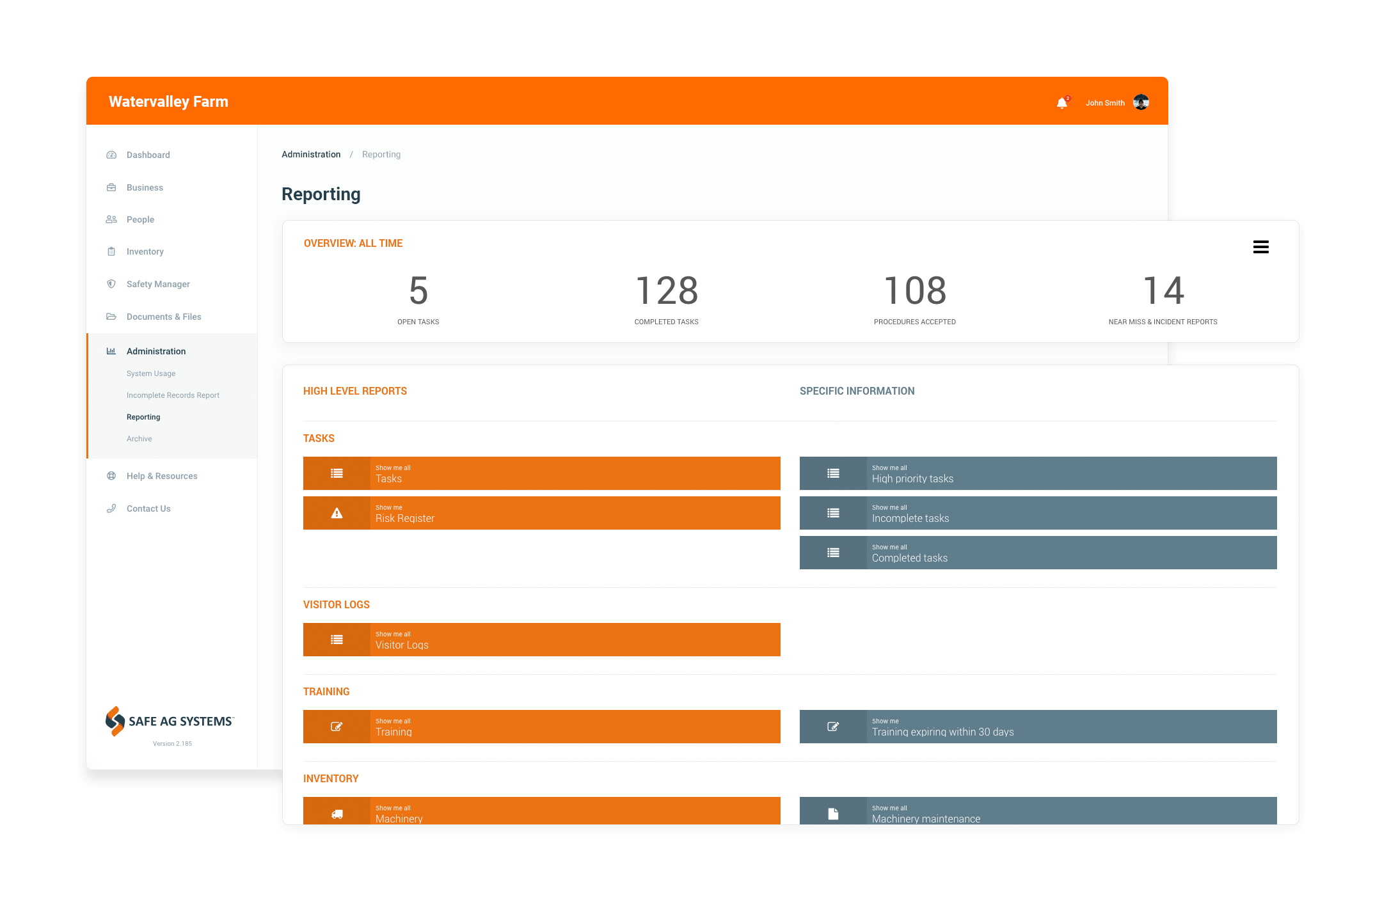Open System Usage submenu item
The width and height of the screenshot is (1382, 921).
[151, 374]
